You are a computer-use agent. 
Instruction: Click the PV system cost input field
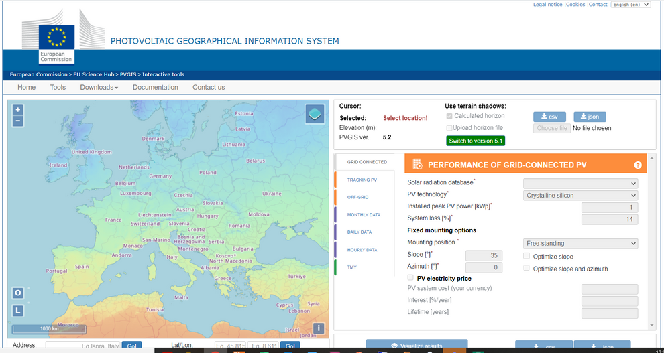pos(610,289)
